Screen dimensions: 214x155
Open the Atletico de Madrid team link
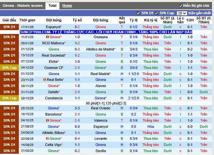[x=101, y=49]
